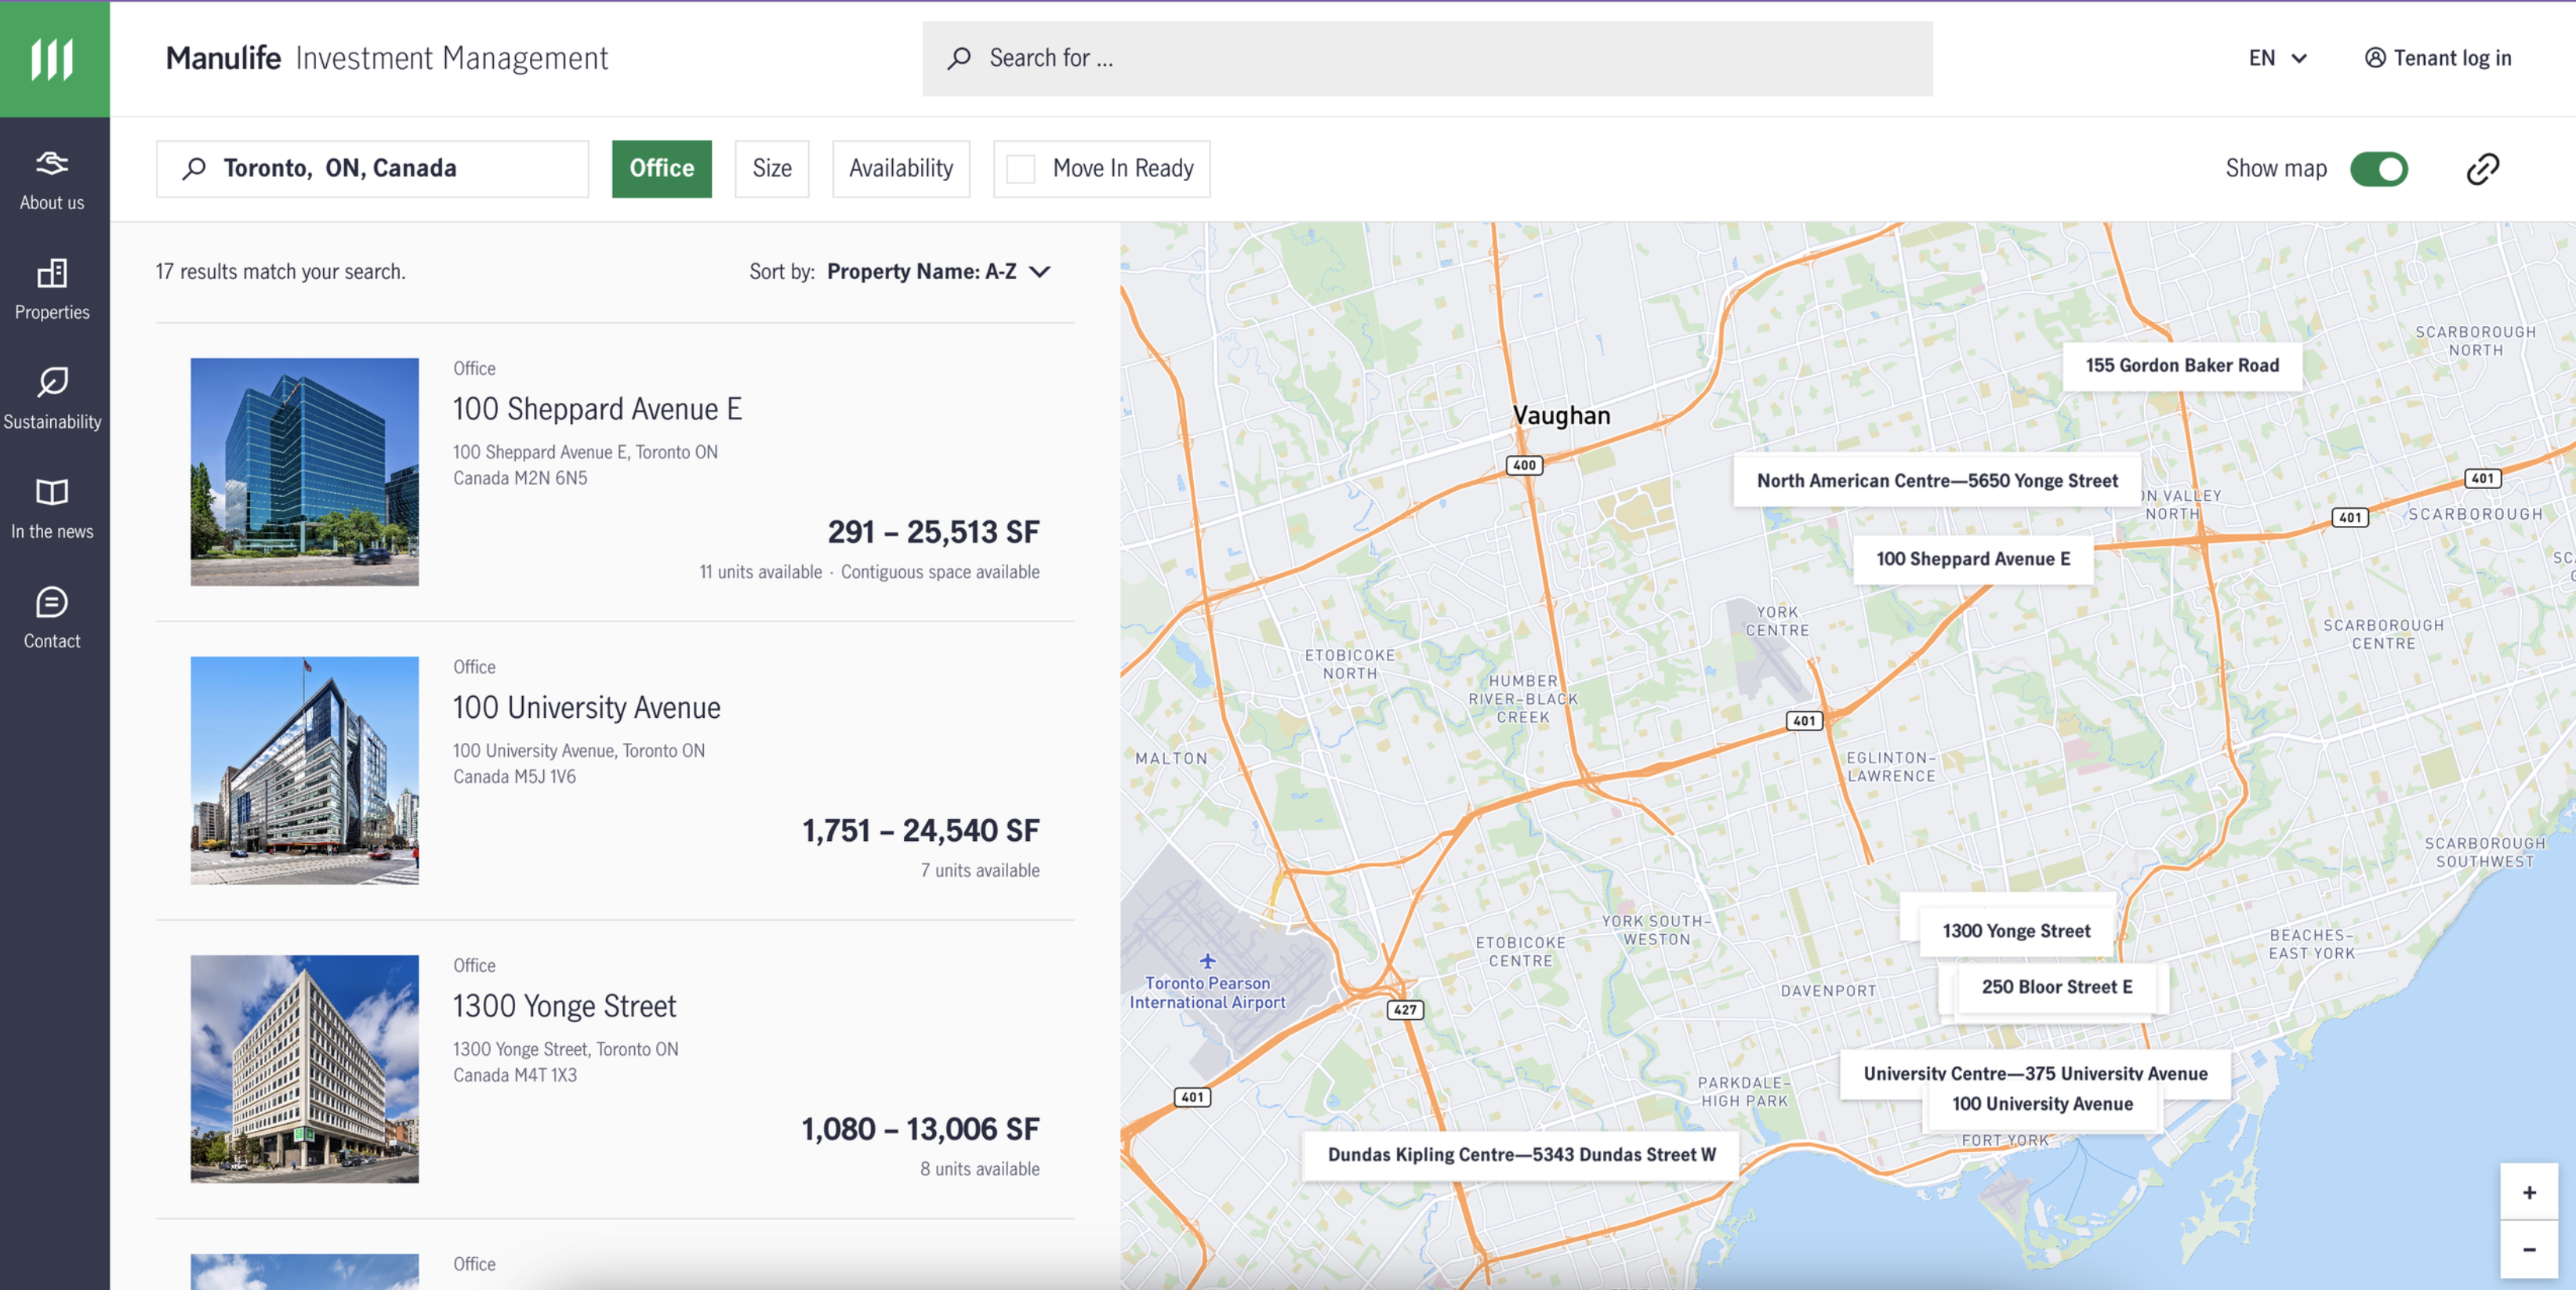This screenshot has height=1290, width=2576.
Task: Open the EN language dropdown
Action: pos(2278,58)
